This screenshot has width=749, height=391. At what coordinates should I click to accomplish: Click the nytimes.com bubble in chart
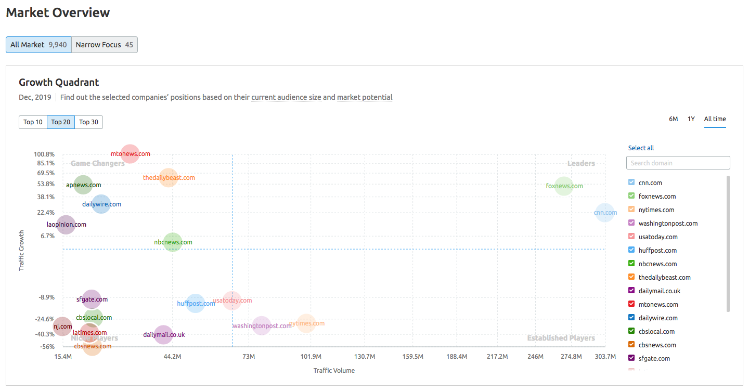[x=306, y=323]
